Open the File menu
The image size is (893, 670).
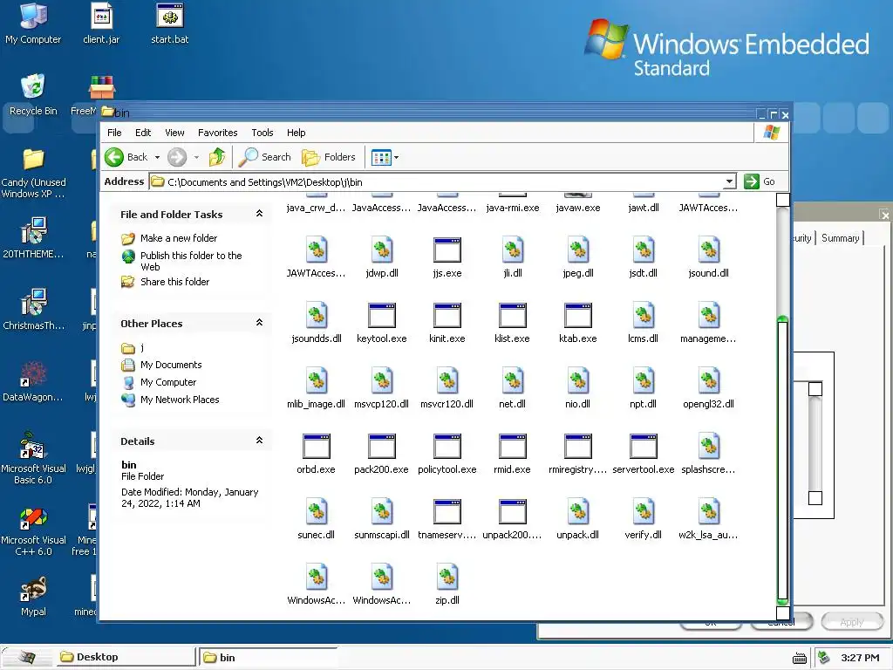114,133
